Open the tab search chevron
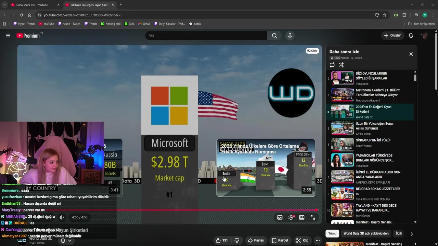 tap(4, 5)
